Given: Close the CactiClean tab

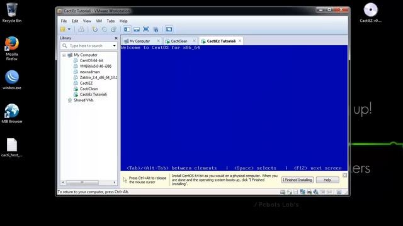Looking at the screenshot, I should (194, 41).
